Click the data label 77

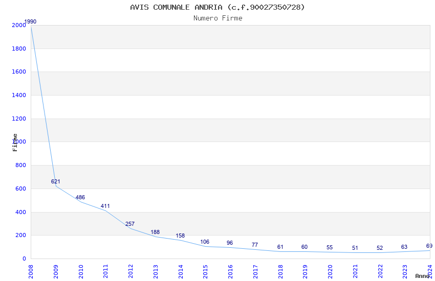pyautogui.click(x=255, y=245)
